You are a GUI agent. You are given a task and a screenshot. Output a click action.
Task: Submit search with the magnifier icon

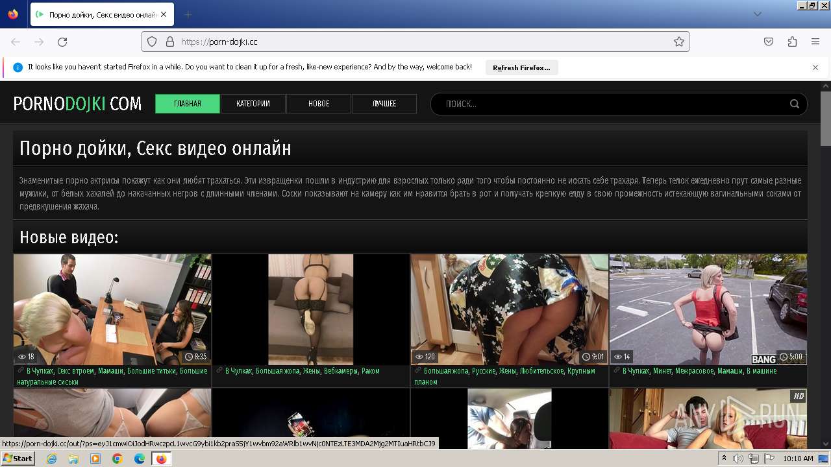tap(795, 104)
